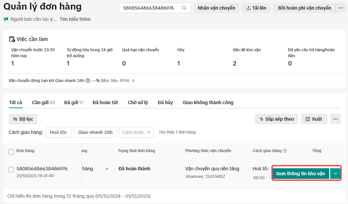
Task: Open the ellipsis menu beside Xuất
Action: click(x=335, y=119)
